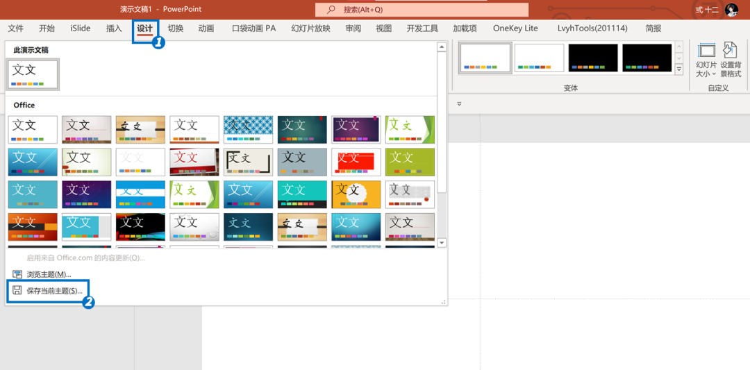The image size is (750, 370).
Task: Open the 设计 (Design) ribbon tab
Action: pyautogui.click(x=144, y=28)
